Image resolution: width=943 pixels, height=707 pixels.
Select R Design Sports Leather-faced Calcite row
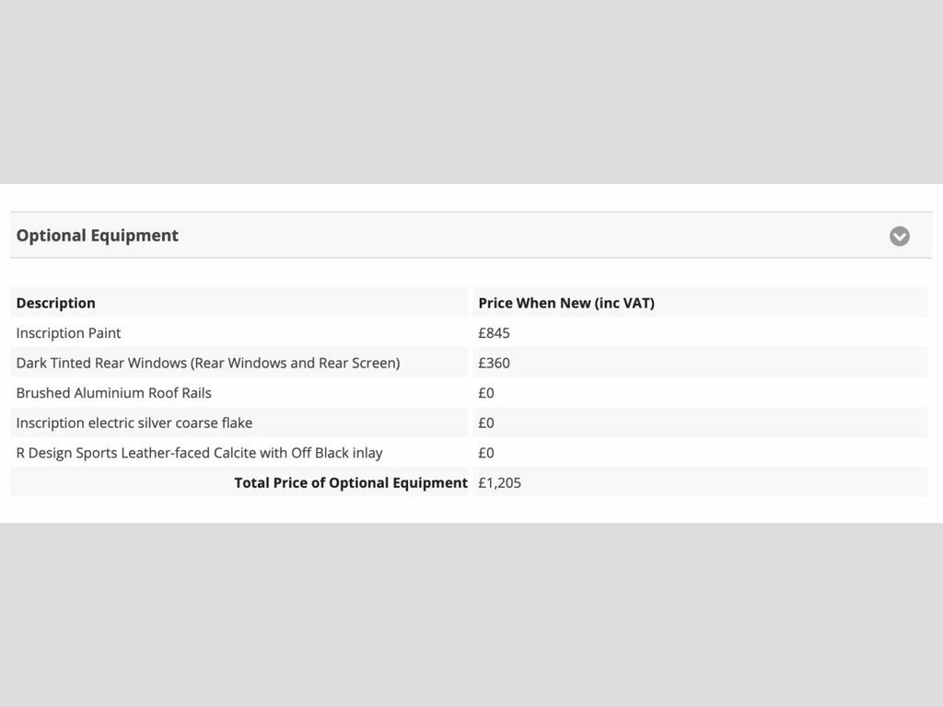469,453
